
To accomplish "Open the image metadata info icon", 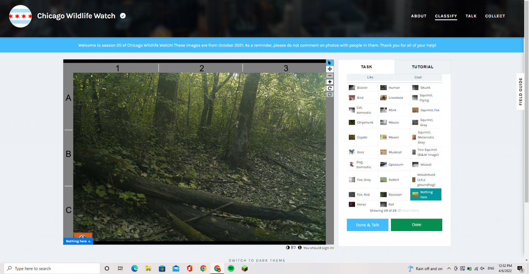I will click(300, 248).
